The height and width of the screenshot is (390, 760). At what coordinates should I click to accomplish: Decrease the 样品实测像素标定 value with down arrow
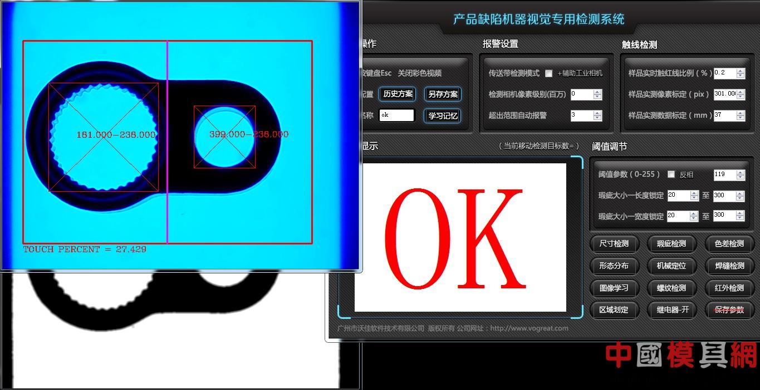(x=741, y=97)
